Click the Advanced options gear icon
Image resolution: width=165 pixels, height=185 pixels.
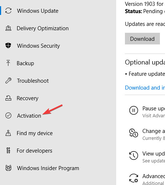click(x=134, y=178)
